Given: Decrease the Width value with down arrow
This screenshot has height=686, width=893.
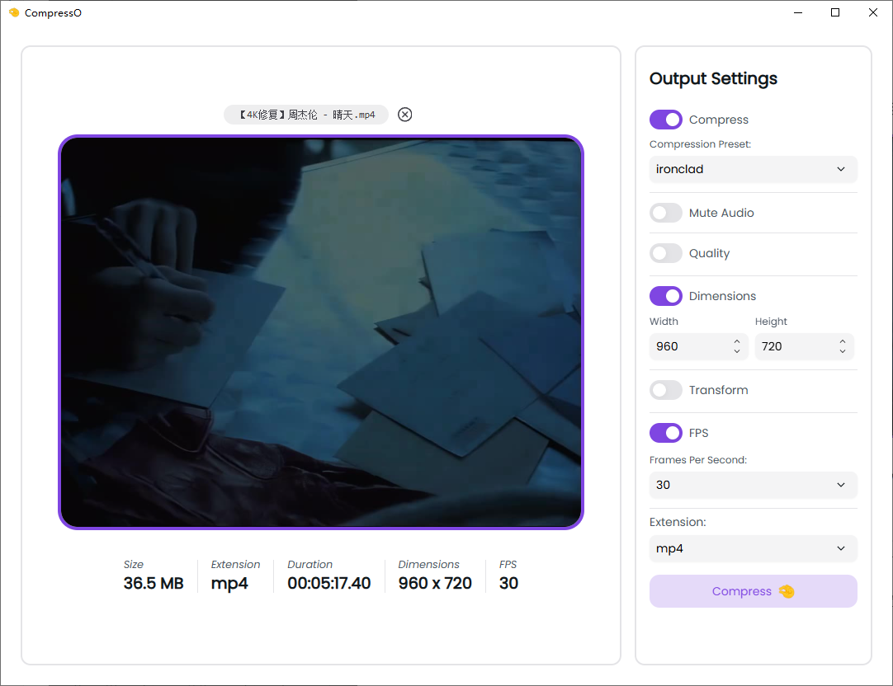Looking at the screenshot, I should (737, 351).
